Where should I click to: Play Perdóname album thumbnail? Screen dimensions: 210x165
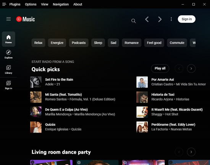(142, 127)
